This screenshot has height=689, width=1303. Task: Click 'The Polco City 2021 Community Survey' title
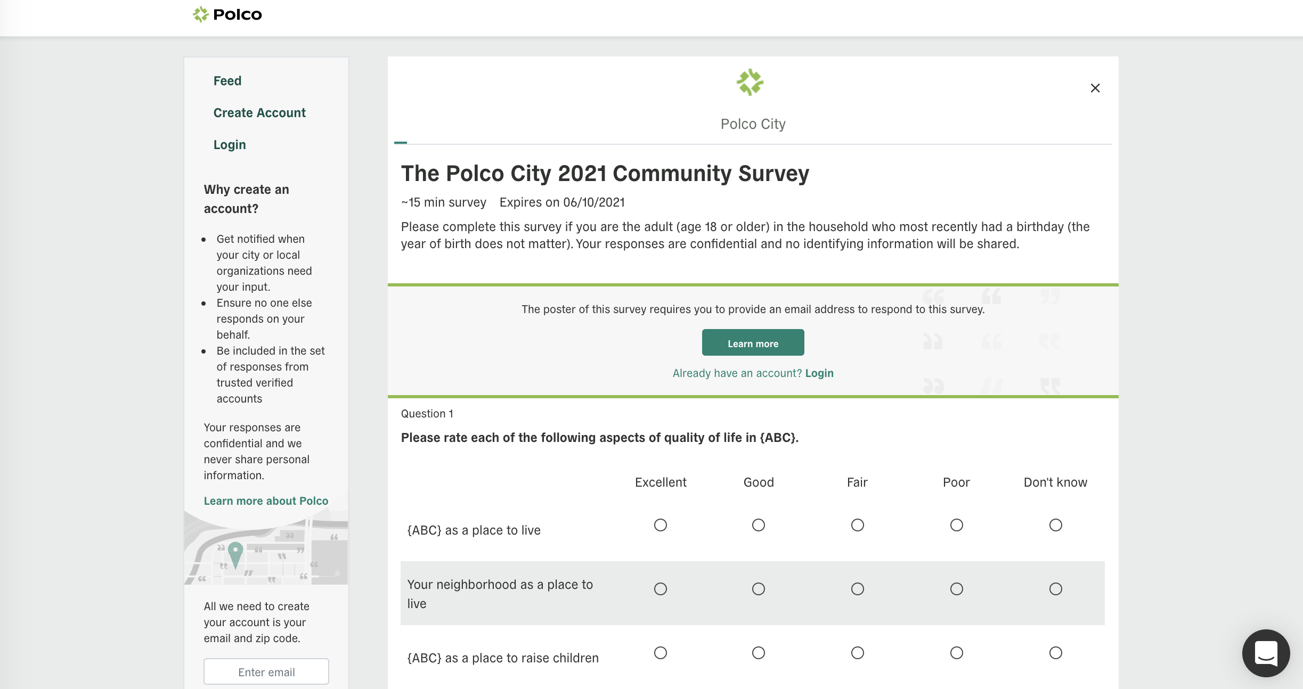(x=605, y=174)
